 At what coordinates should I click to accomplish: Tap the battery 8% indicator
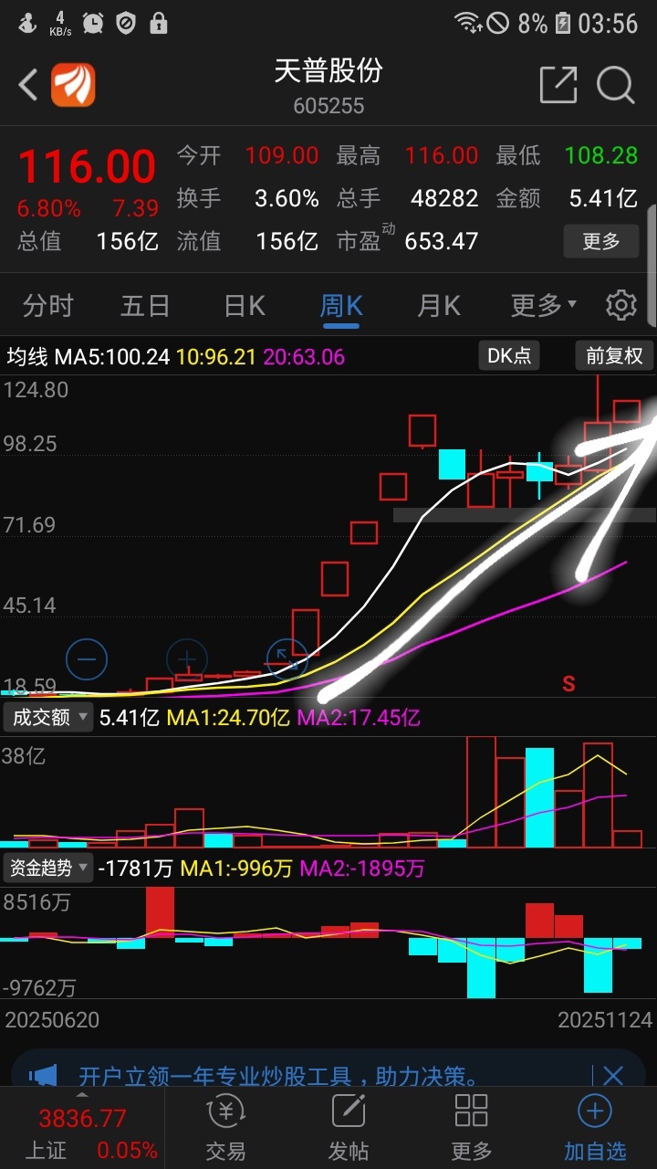tap(545, 23)
